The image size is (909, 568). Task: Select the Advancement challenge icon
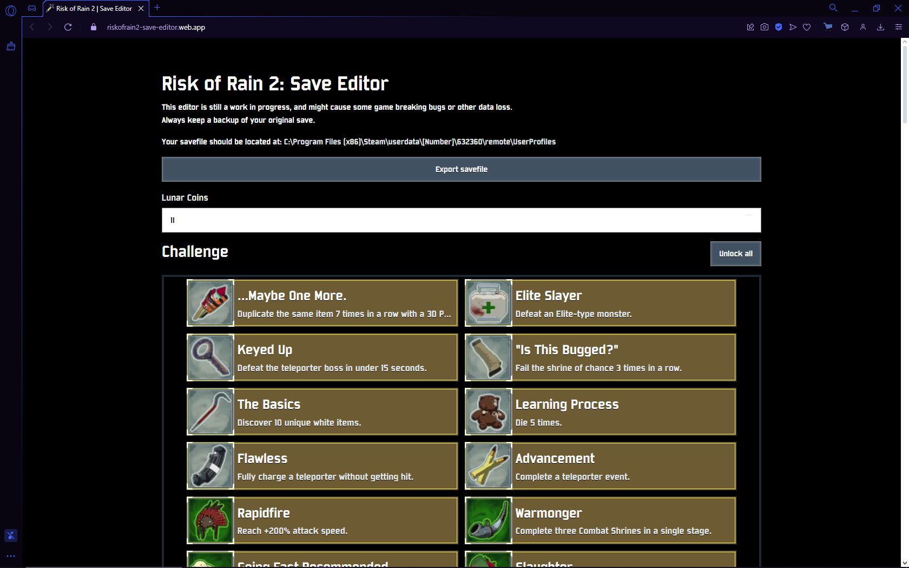pos(489,466)
